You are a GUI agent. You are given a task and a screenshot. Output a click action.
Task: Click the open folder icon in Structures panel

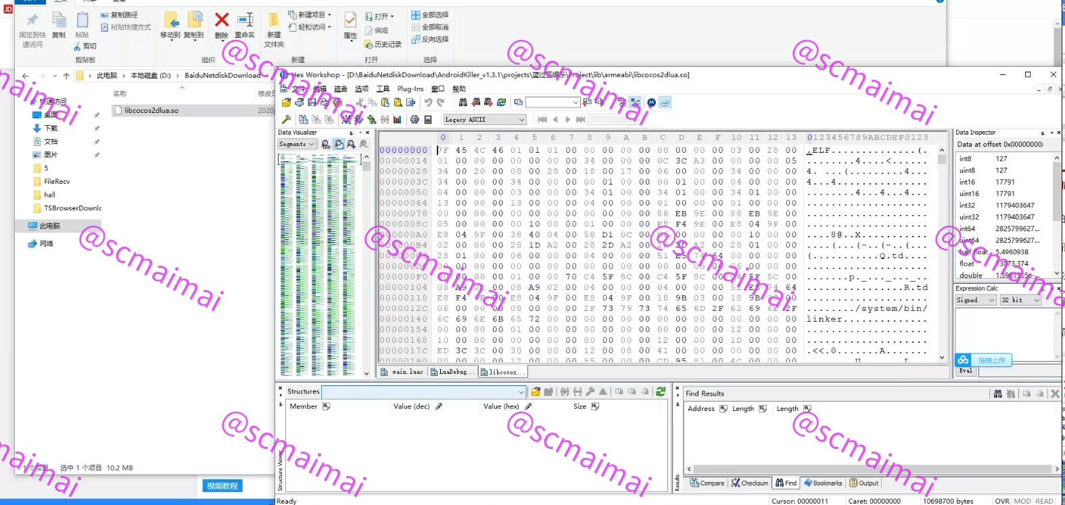[536, 391]
